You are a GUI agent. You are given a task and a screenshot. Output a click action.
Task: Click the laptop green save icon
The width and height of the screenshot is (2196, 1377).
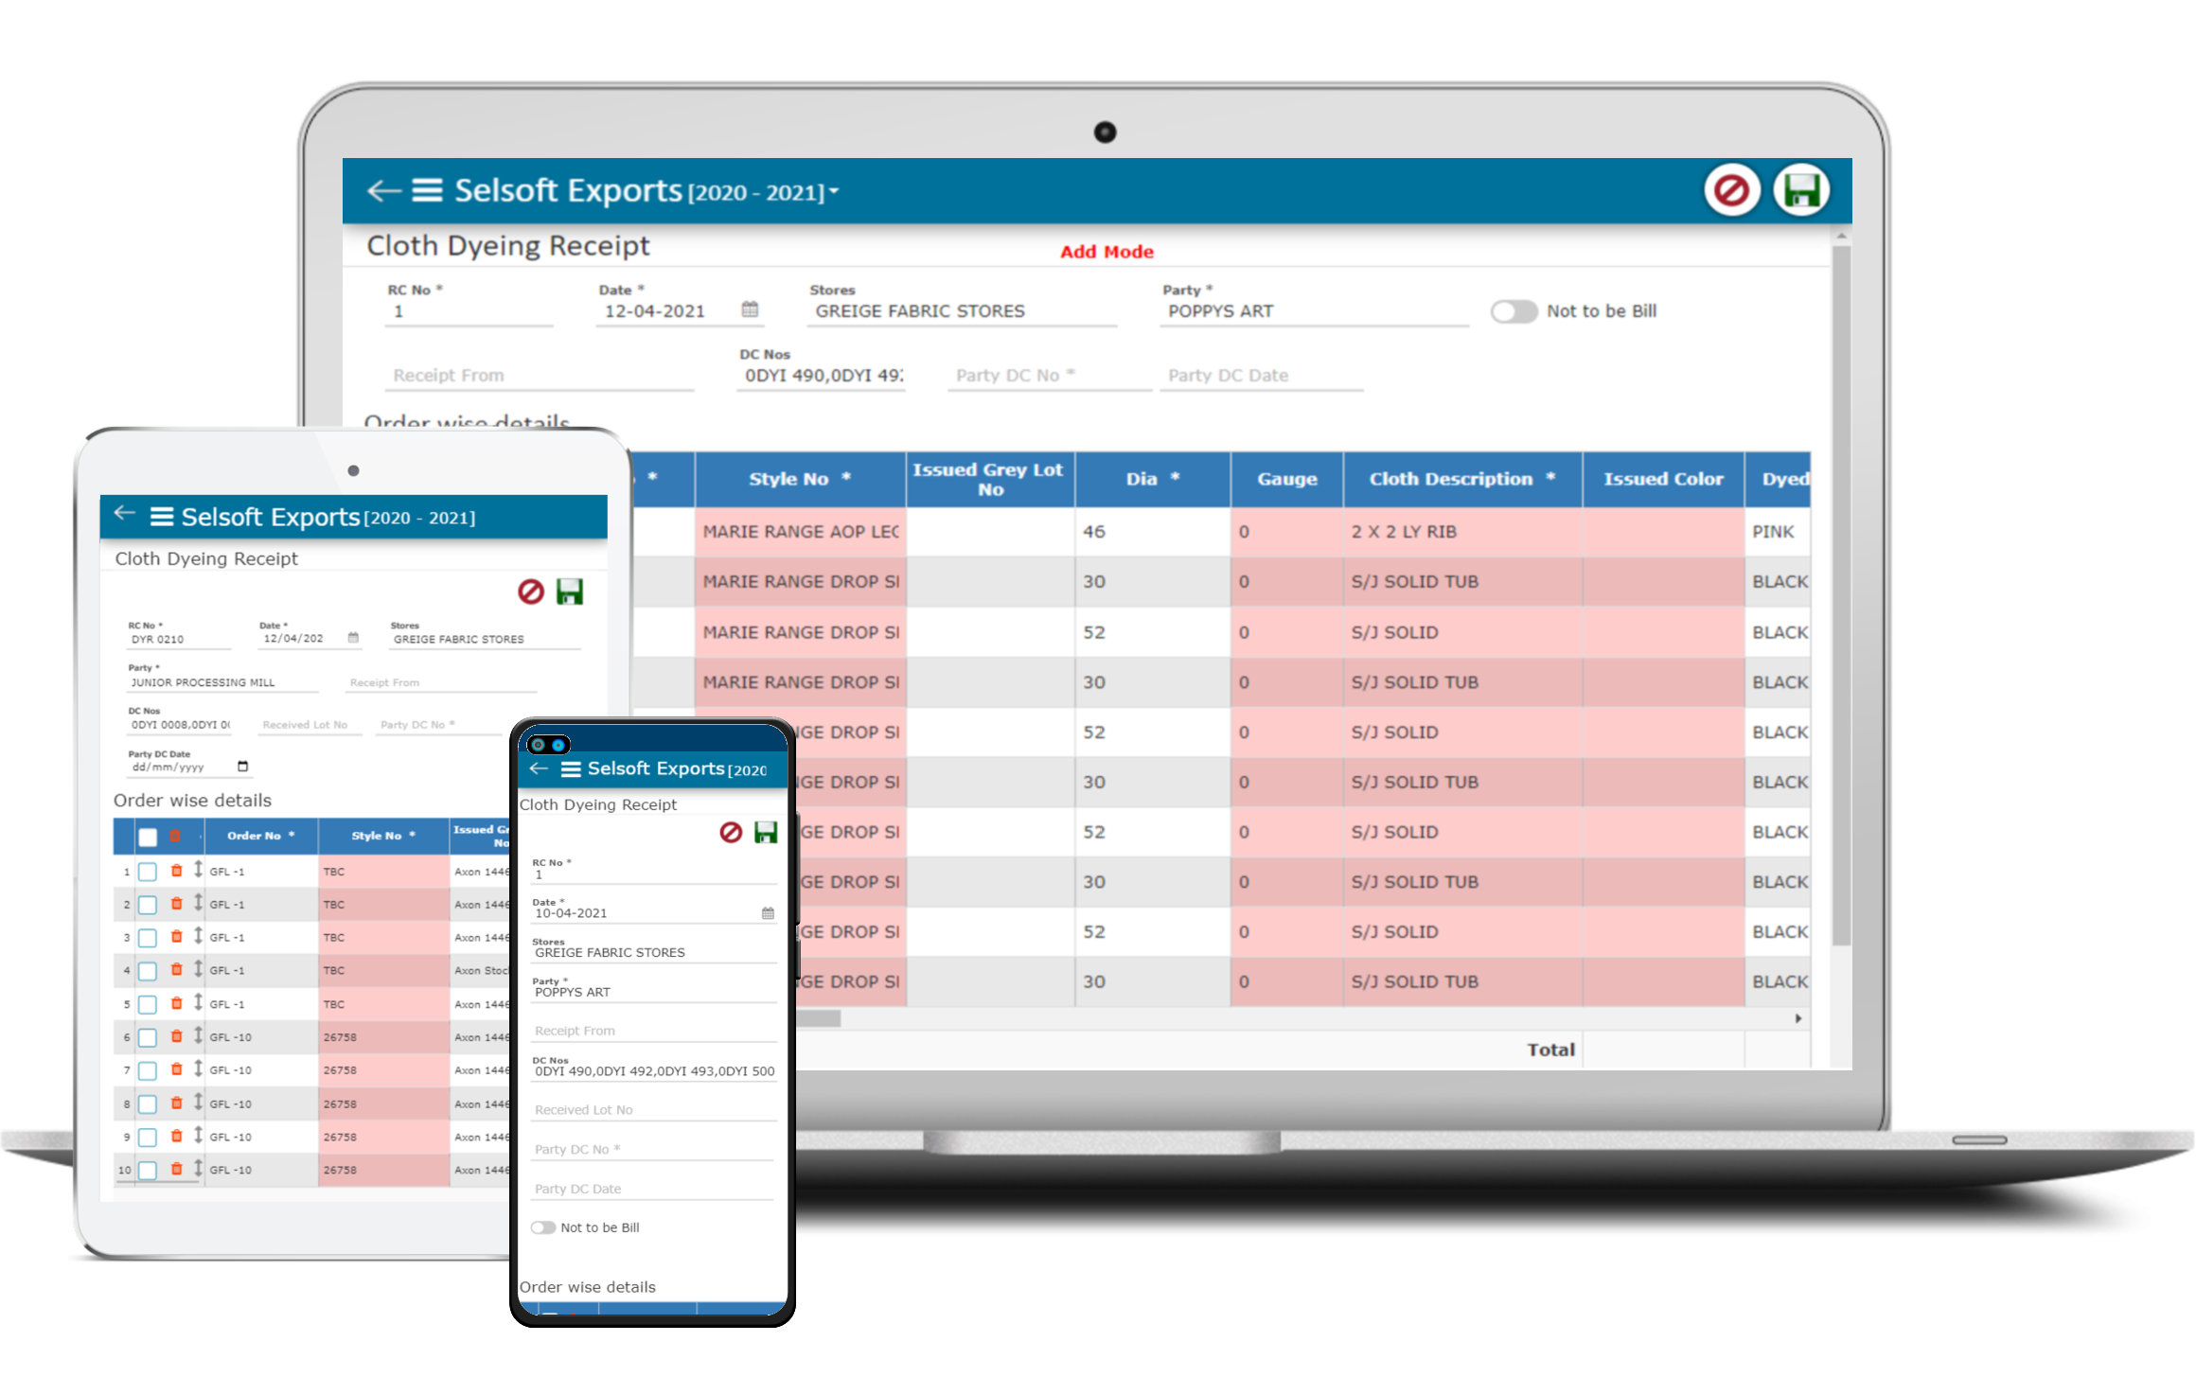[1801, 191]
